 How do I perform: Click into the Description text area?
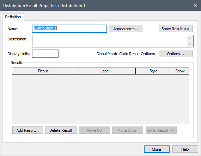[x=110, y=41]
